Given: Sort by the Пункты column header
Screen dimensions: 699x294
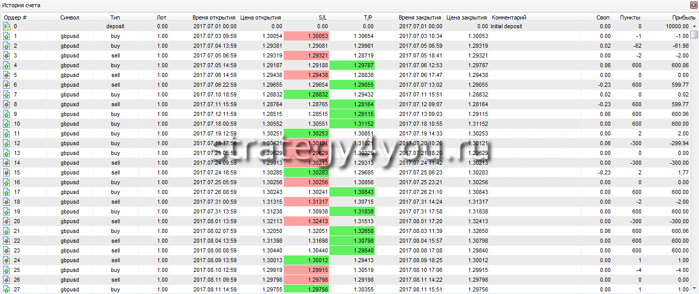Looking at the screenshot, I should pos(630,17).
